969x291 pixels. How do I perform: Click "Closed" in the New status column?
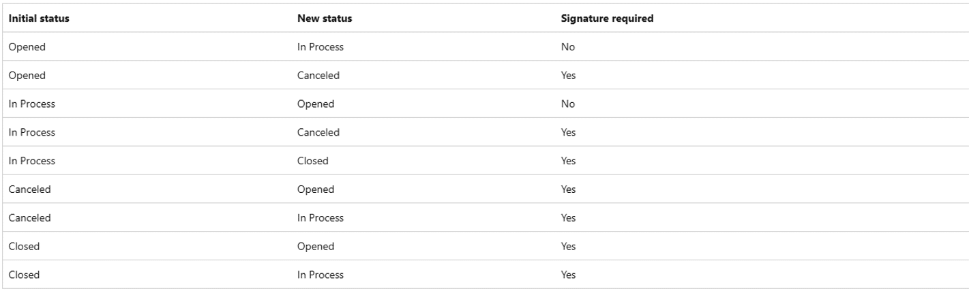pos(313,161)
